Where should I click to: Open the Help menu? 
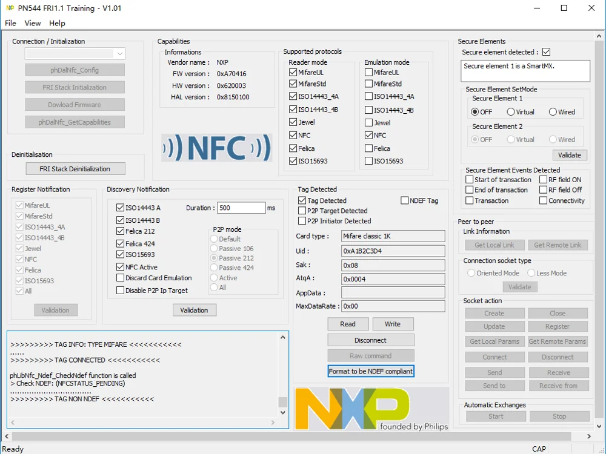(57, 23)
